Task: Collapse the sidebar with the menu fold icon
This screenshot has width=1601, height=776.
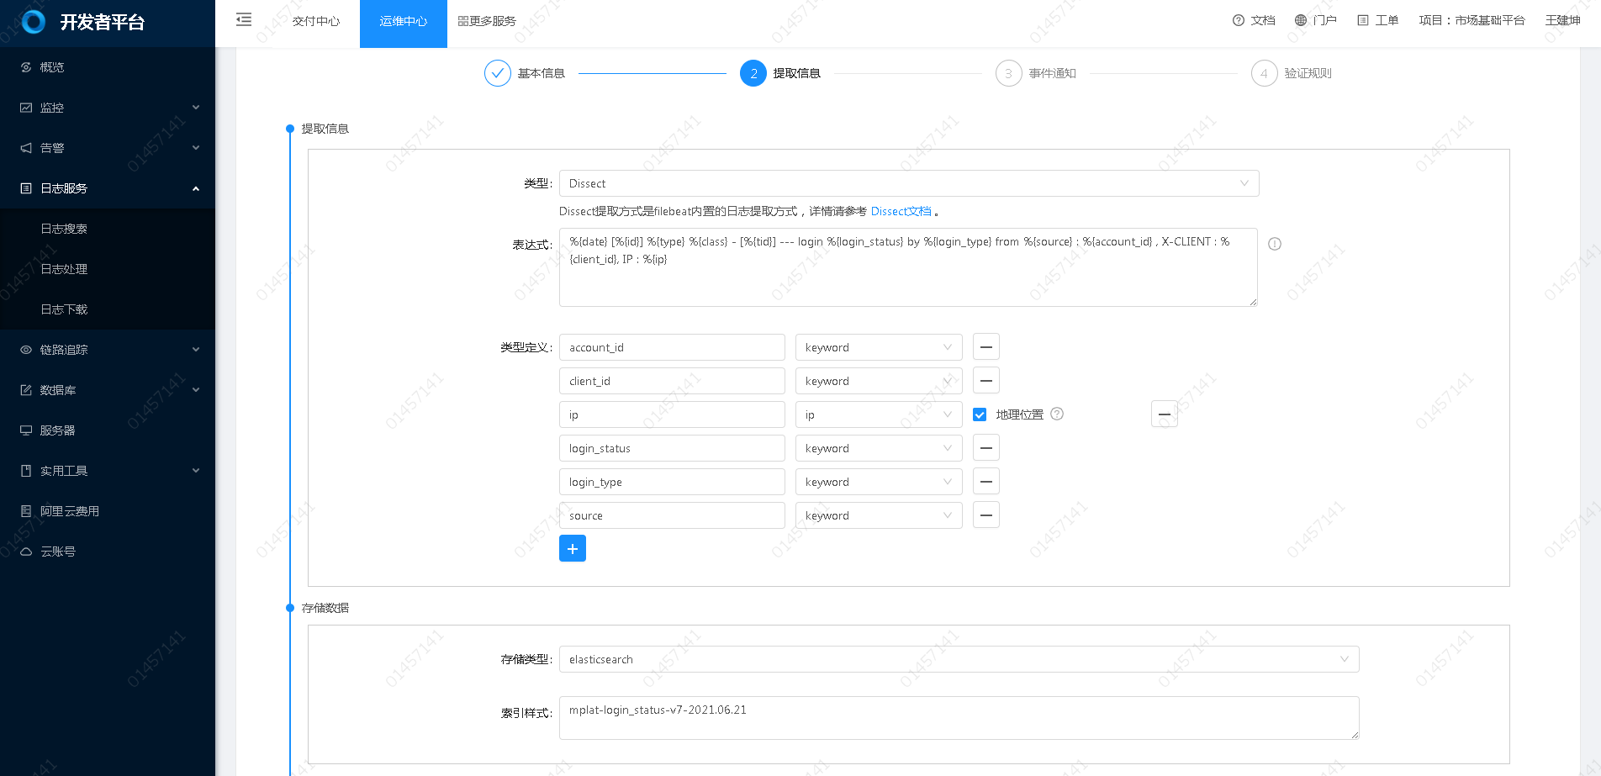Action: [244, 20]
